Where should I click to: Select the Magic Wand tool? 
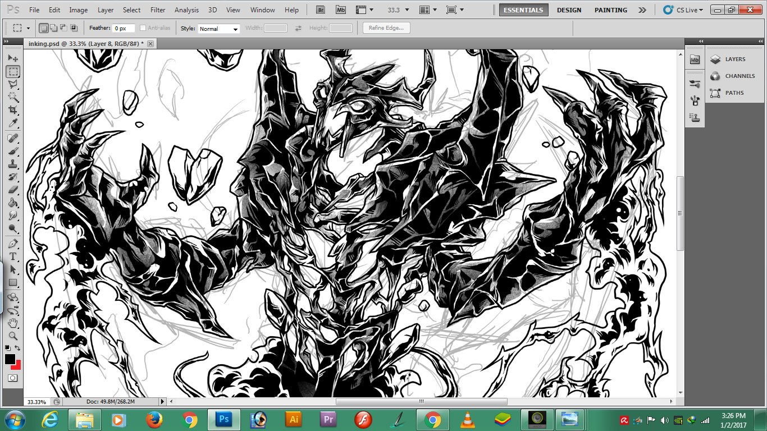tap(13, 97)
